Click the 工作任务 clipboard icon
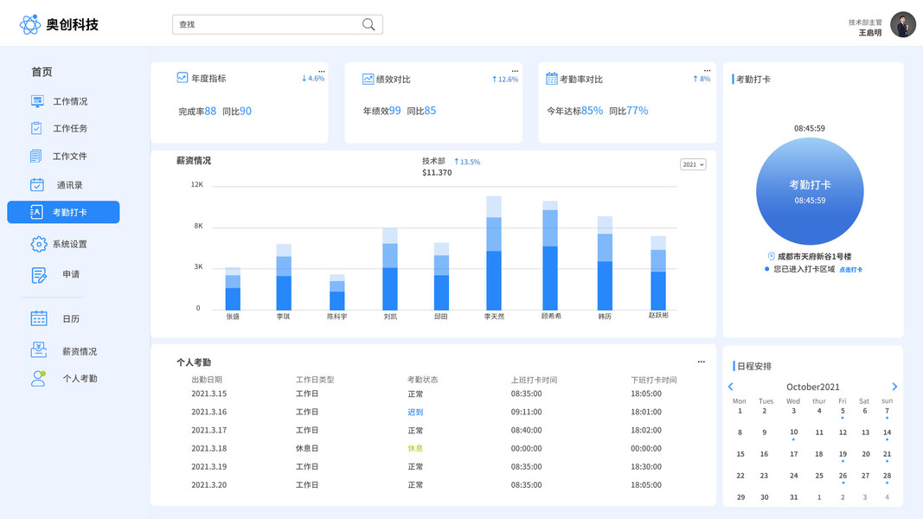The height and width of the screenshot is (519, 923). pyautogui.click(x=36, y=128)
